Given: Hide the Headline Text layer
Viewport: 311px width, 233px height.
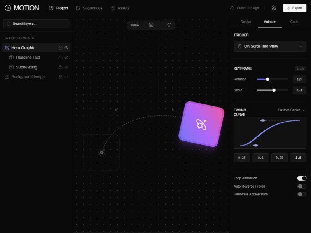Looking at the screenshot, I should (66, 57).
